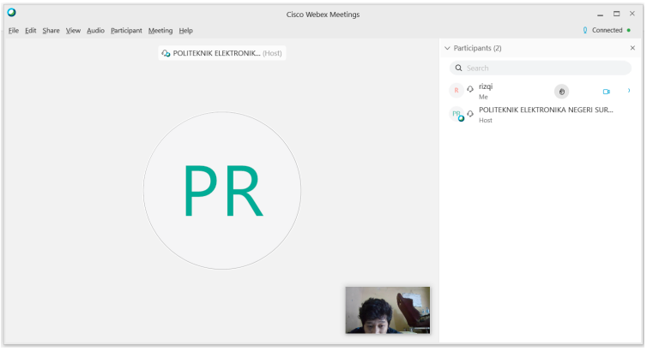
Task: Open the View menu
Action: pos(73,31)
